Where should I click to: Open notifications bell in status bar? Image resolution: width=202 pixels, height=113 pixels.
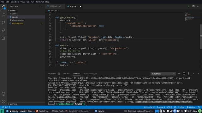pyautogui.click(x=199, y=107)
